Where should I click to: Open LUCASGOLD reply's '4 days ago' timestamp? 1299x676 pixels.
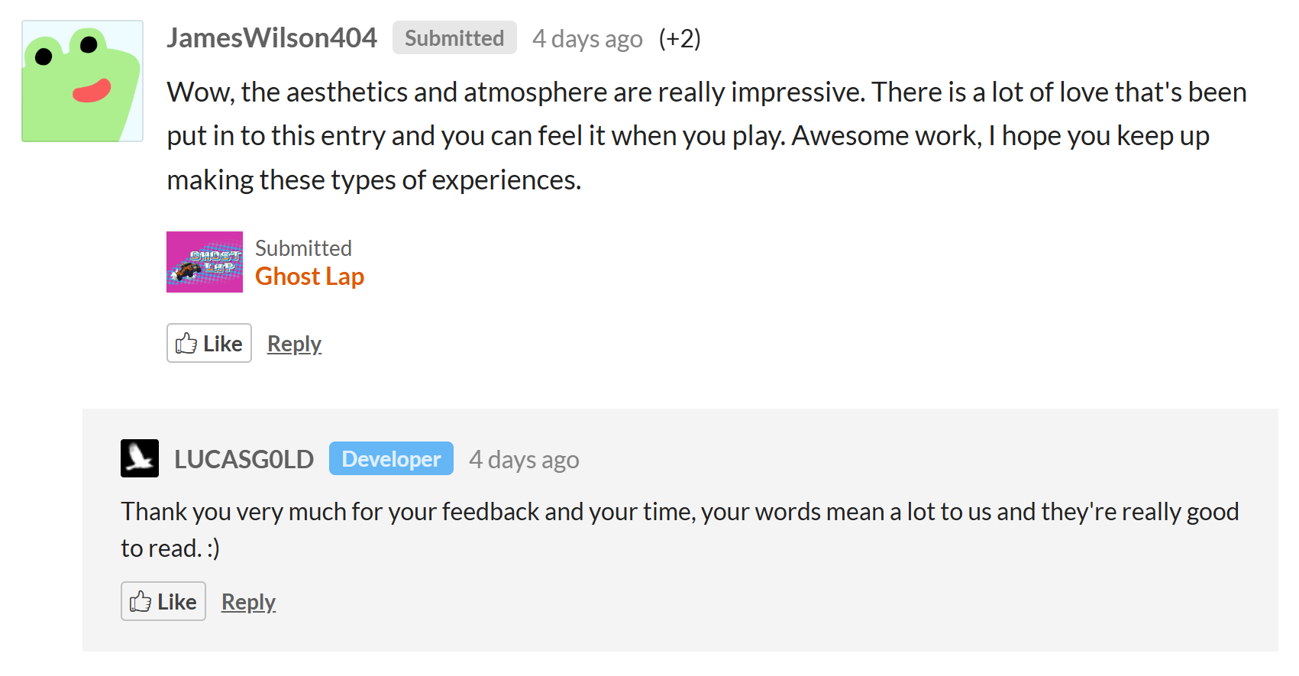coord(524,460)
